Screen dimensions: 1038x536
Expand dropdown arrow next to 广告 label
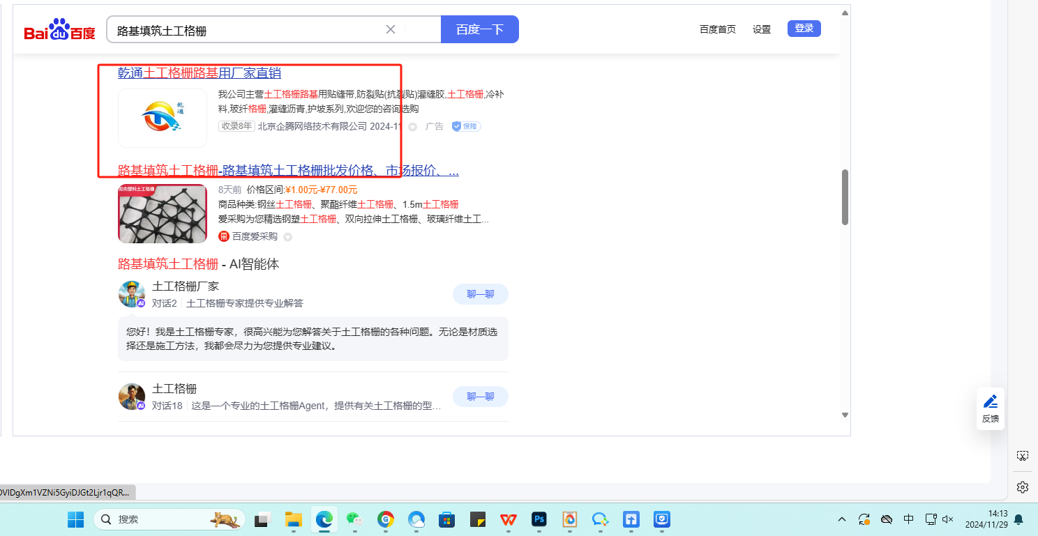(412, 127)
